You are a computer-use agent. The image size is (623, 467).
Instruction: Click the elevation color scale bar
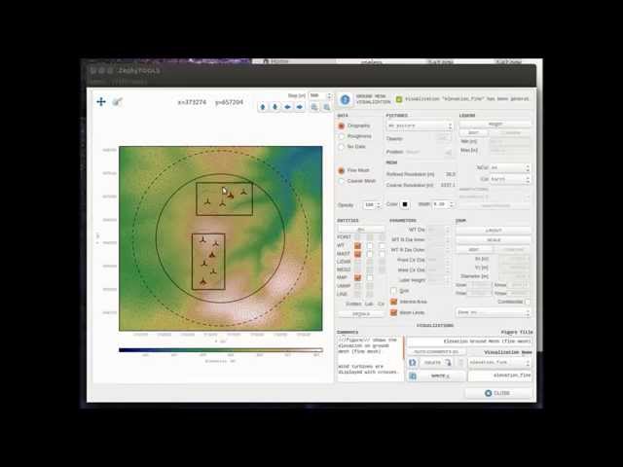click(x=221, y=350)
